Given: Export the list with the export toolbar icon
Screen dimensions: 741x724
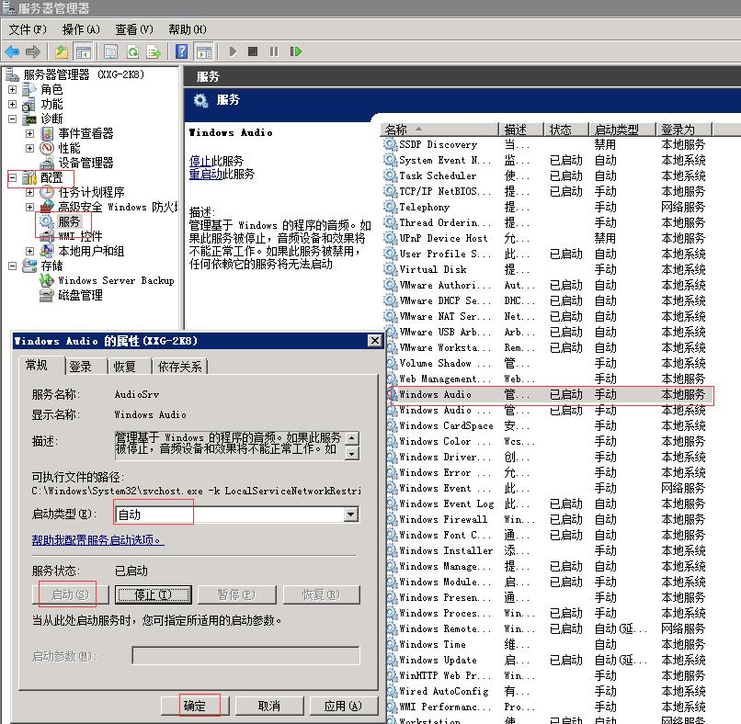Looking at the screenshot, I should tap(154, 51).
